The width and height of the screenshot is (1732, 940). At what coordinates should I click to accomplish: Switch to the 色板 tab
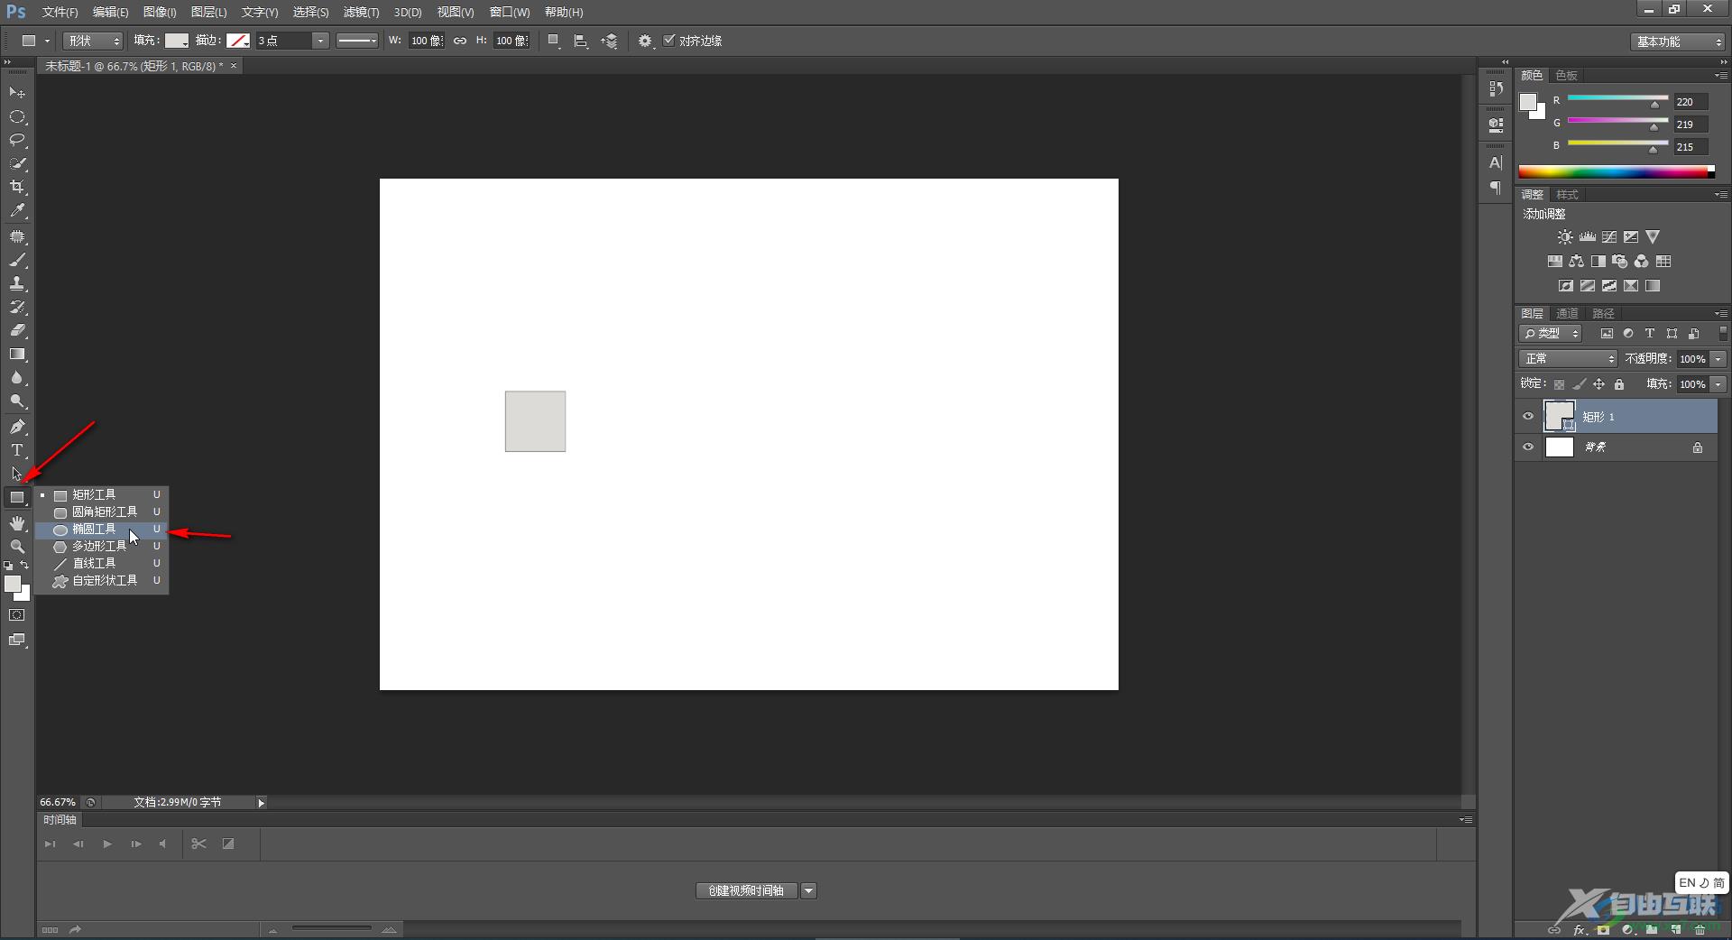pyautogui.click(x=1567, y=76)
